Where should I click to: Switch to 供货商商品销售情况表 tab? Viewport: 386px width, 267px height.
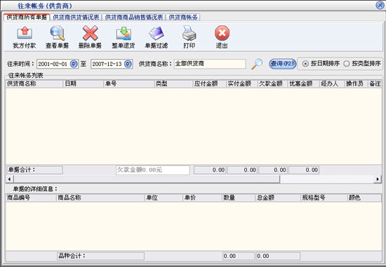coord(134,18)
